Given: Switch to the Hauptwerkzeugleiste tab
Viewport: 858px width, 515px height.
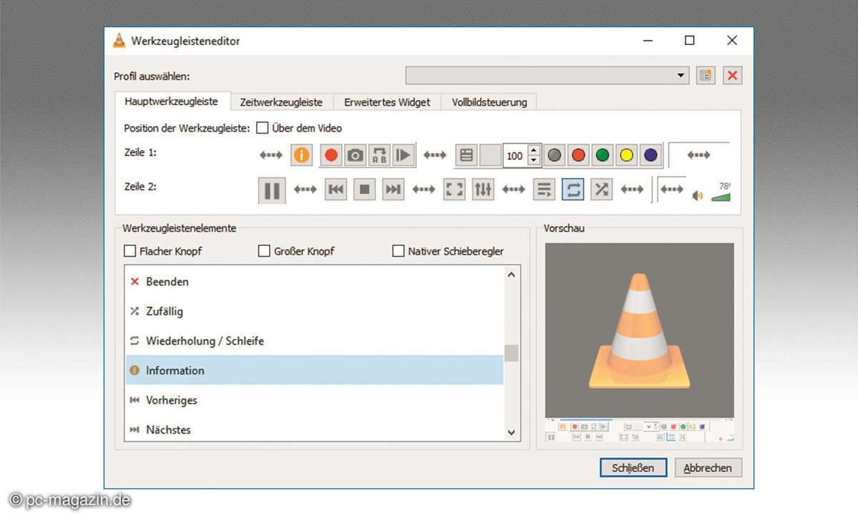Looking at the screenshot, I should (171, 102).
